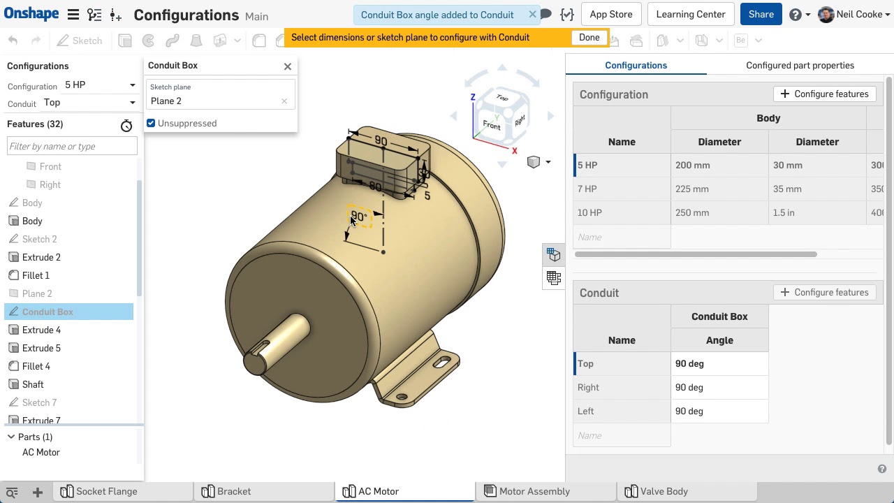
Task: Click the 90° angle dimension on the model
Action: click(358, 217)
